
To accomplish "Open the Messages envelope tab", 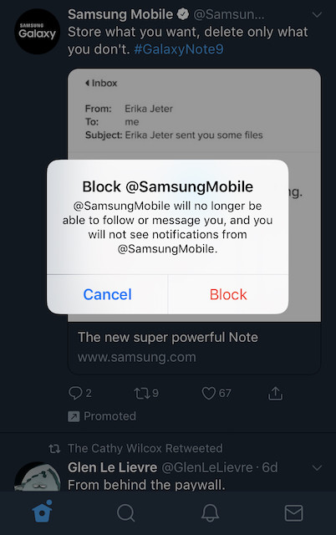I will point(293,512).
